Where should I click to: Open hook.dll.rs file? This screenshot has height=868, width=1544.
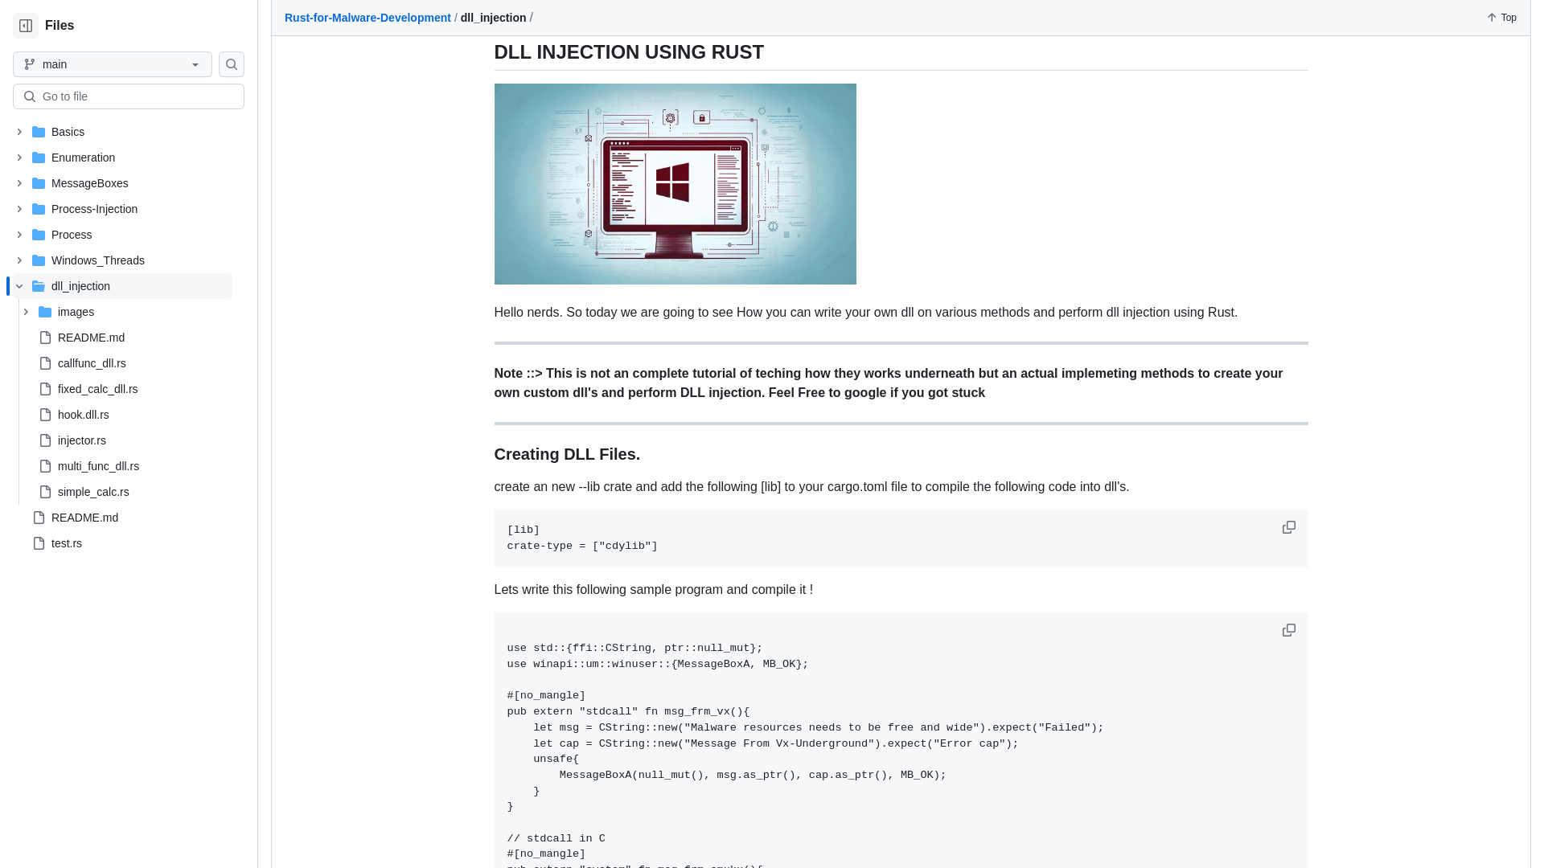(84, 415)
